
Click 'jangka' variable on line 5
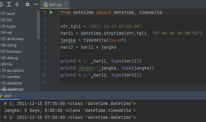pos(68,40)
